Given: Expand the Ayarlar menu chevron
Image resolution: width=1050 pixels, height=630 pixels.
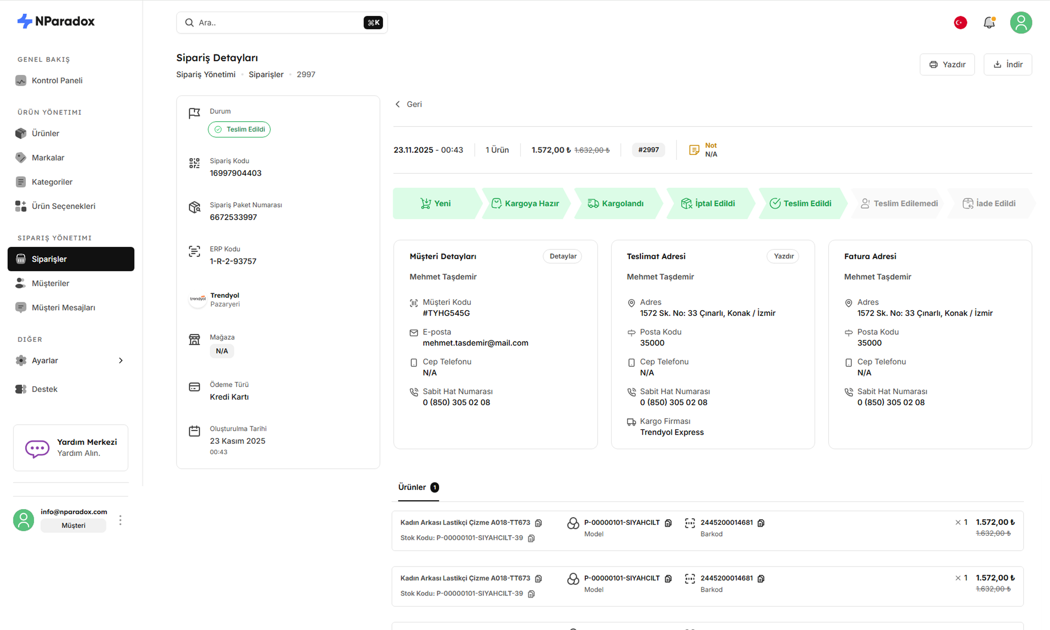Looking at the screenshot, I should point(120,360).
